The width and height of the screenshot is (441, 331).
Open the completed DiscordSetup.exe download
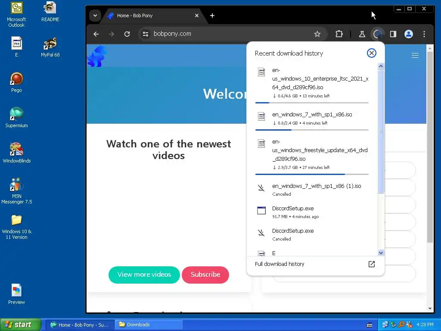312,212
